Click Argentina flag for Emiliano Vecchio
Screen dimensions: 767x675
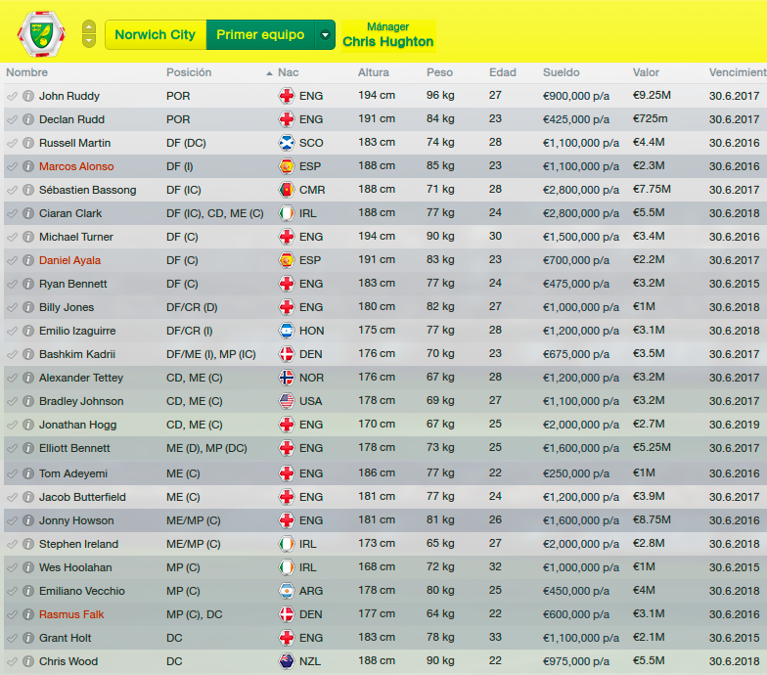(x=286, y=591)
